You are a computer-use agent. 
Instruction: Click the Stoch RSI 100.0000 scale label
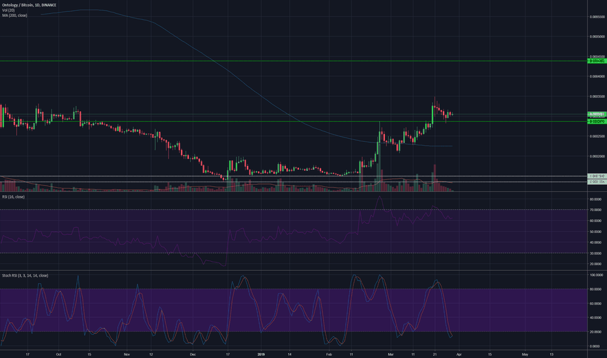(596, 275)
